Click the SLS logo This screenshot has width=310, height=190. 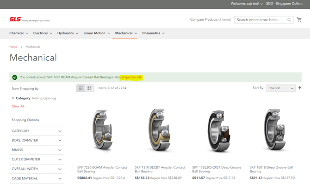coord(15,19)
